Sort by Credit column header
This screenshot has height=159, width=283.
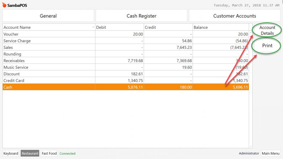coord(168,27)
